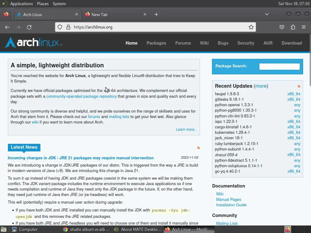The image size is (311, 233).
Task: Click the URL address bar
Action: pyautogui.click(x=155, y=27)
